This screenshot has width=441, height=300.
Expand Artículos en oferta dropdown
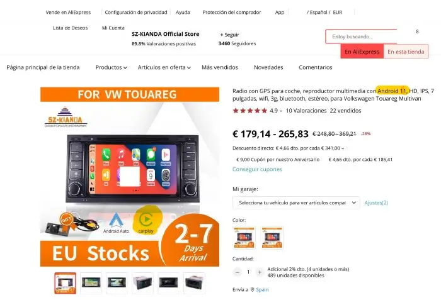pos(164,67)
